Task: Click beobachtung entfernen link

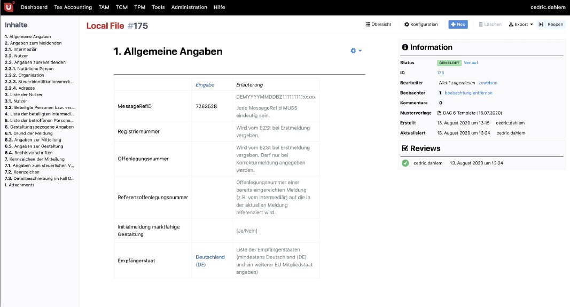Action: [x=469, y=93]
